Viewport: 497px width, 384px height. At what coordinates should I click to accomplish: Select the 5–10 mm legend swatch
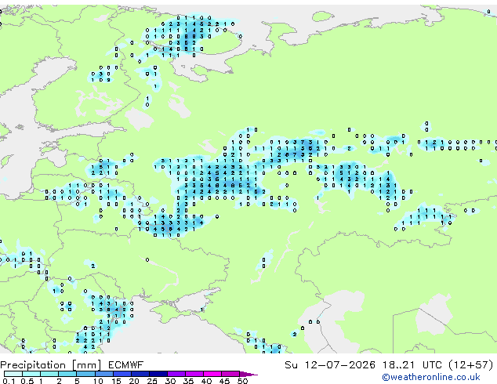85,374
